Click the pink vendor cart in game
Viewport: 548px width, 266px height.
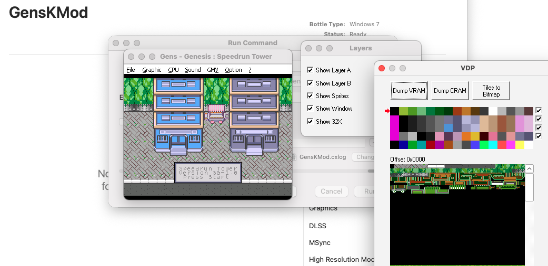(216, 114)
